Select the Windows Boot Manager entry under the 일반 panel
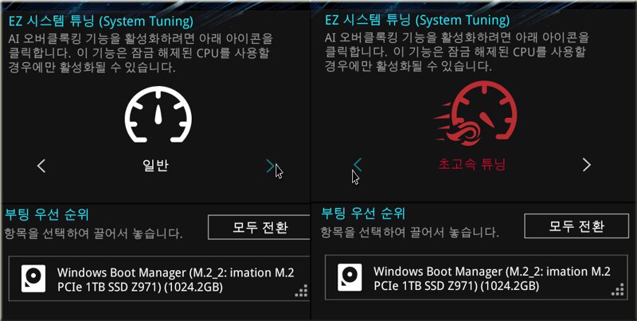 [159, 278]
